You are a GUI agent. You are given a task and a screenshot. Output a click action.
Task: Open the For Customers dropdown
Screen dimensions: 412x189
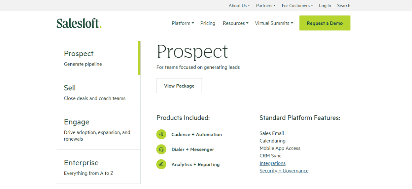click(297, 6)
